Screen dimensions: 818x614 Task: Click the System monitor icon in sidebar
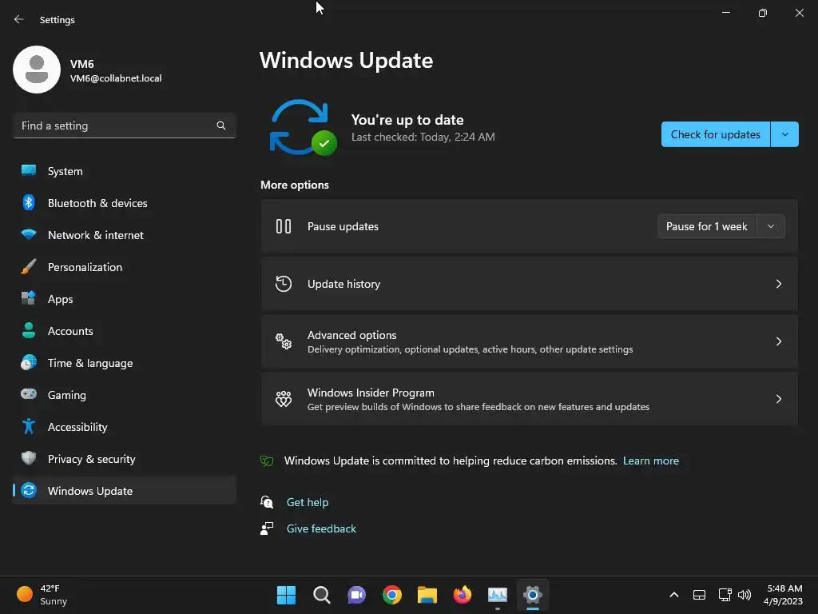pos(29,171)
